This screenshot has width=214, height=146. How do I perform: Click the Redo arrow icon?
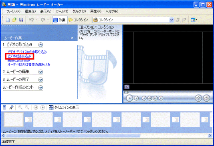coord(43,20)
